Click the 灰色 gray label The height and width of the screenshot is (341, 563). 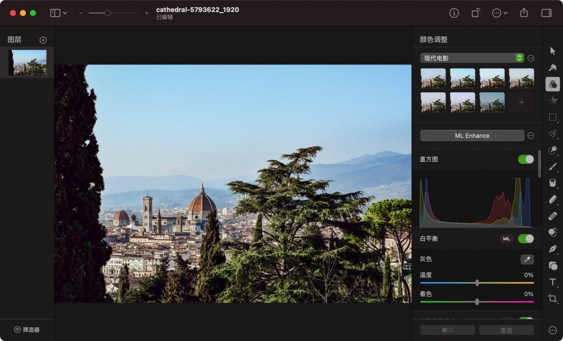click(426, 258)
